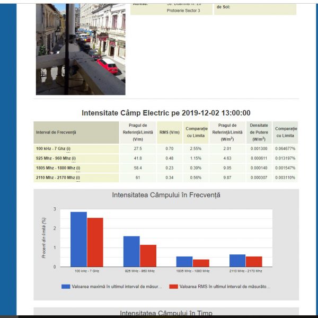Screen dimensions: 318x318
Task: Select the blue bar for 100 kHz - 7 GHz
Action: 78,239
